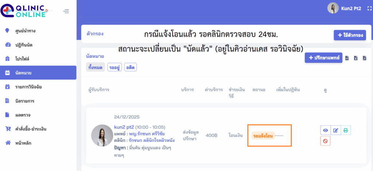Switch to the รออยู่ filter tab

(114, 67)
